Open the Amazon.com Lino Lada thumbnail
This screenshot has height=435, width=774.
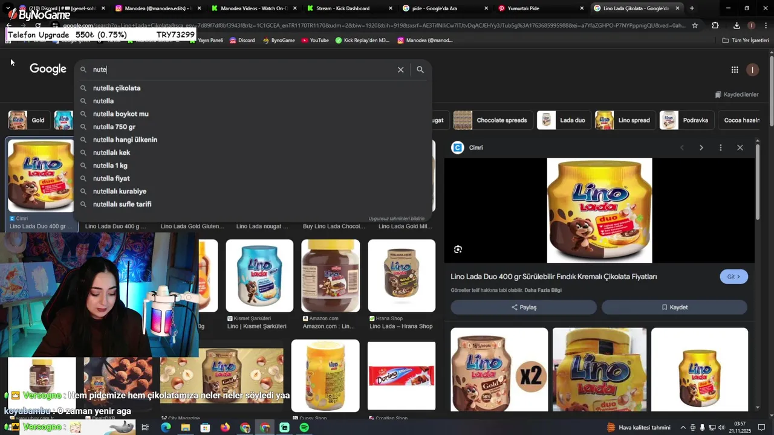pyautogui.click(x=330, y=275)
